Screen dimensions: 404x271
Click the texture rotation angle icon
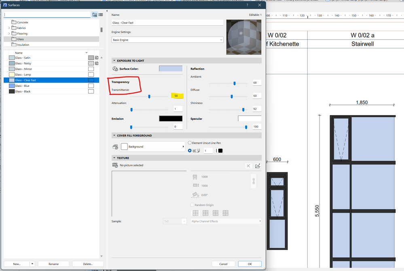[195, 195]
